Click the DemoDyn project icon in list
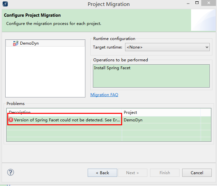 [x=16, y=43]
